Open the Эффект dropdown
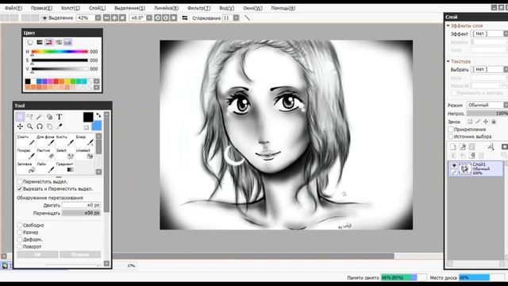Screen dimensions: 508x286 505,33
